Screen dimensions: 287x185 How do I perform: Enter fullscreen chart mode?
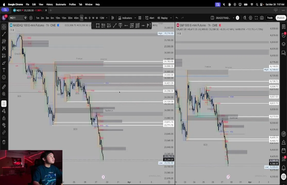[256, 18]
